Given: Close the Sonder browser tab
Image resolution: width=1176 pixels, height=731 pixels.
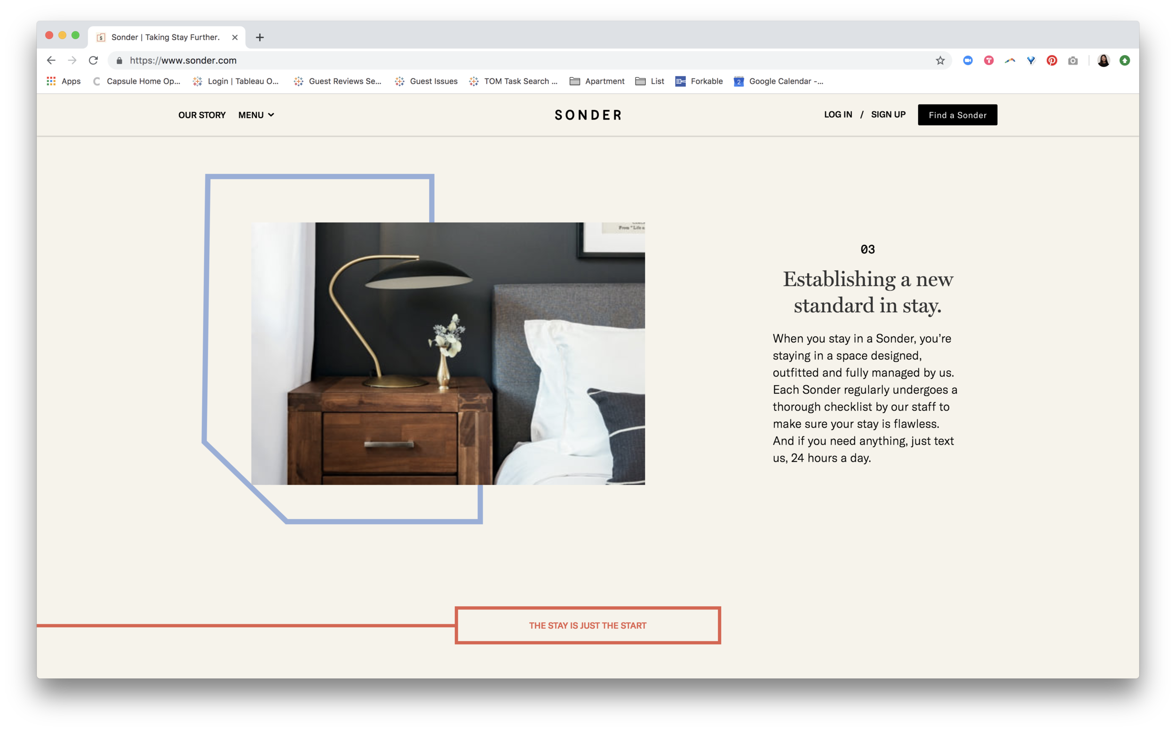Looking at the screenshot, I should tap(235, 37).
